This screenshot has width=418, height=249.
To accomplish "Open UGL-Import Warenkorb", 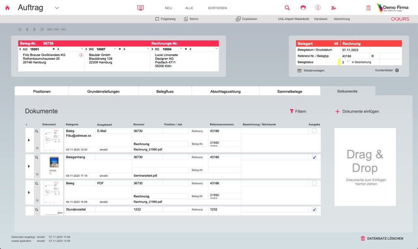I will click(293, 19).
